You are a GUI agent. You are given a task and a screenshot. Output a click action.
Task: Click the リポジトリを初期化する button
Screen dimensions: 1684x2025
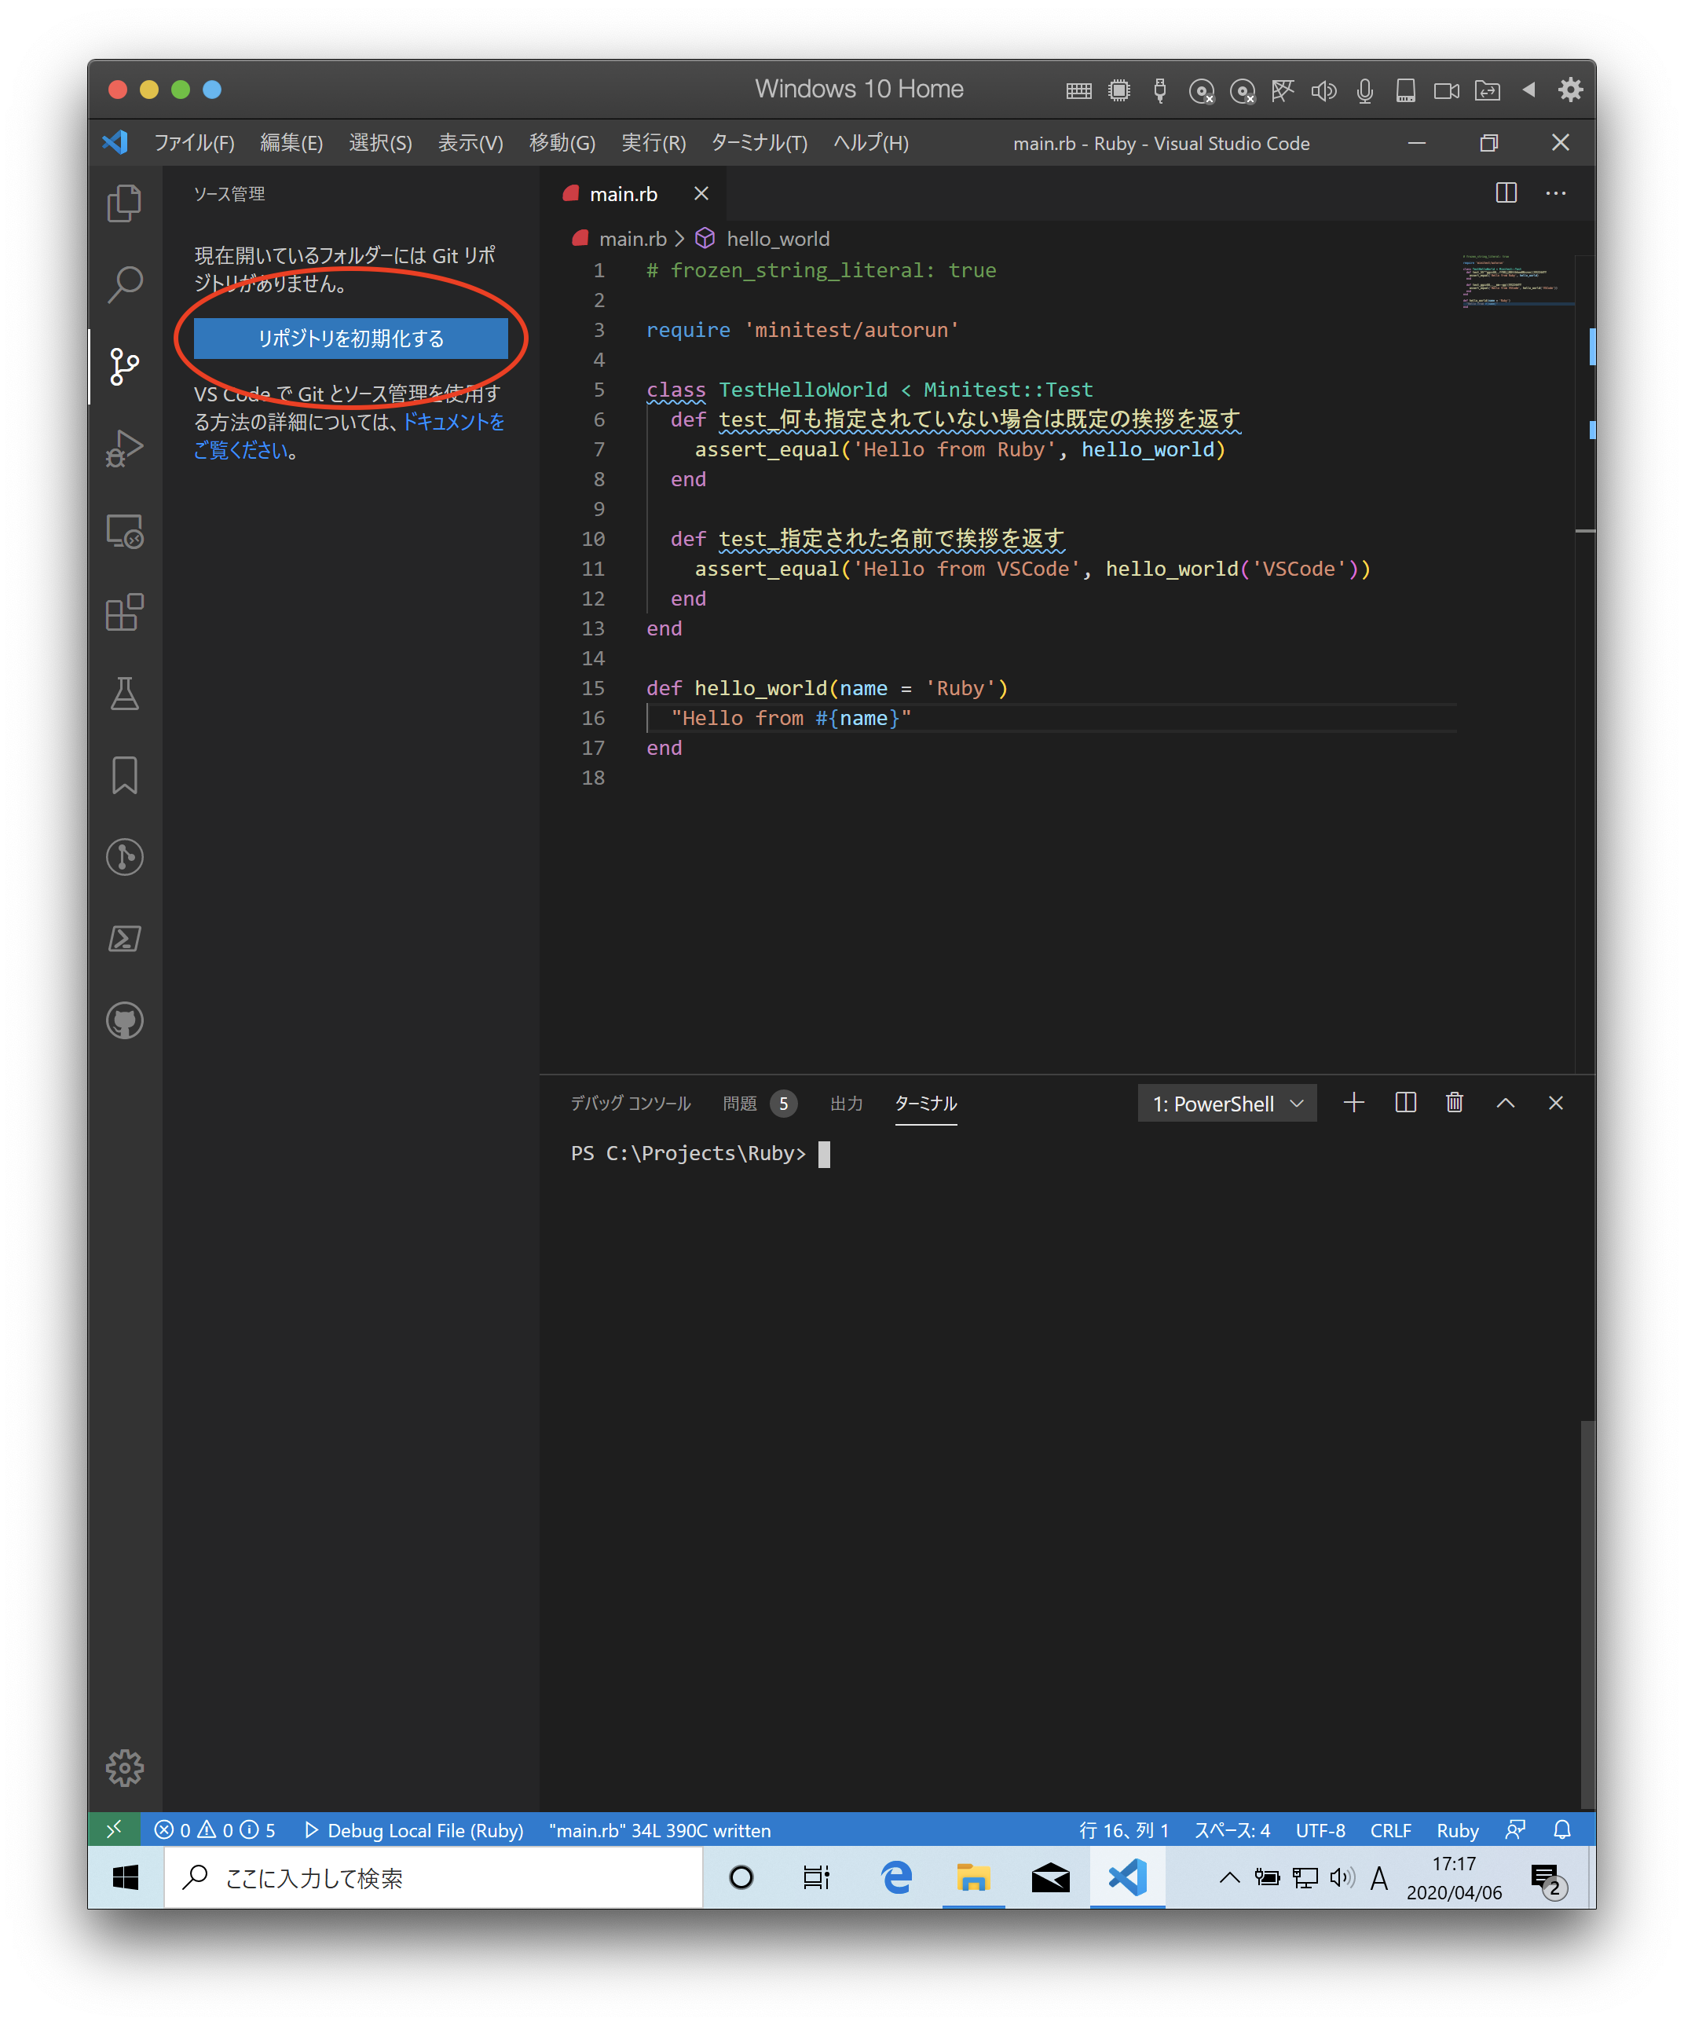[351, 339]
